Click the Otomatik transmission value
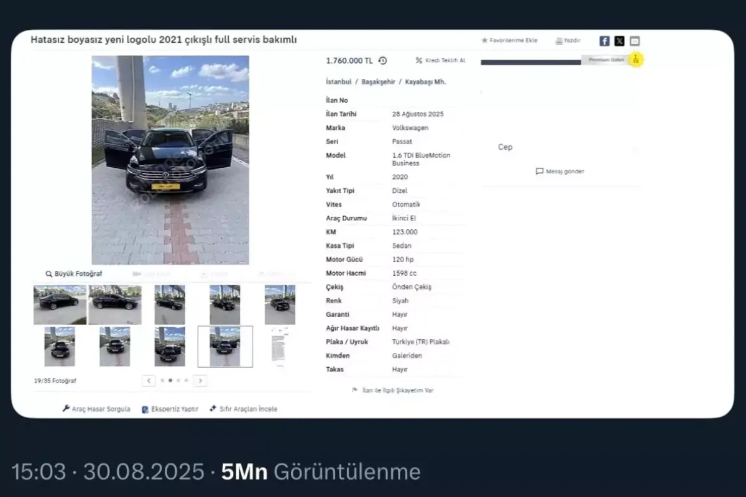Screen dimensions: 746x497 406,204
